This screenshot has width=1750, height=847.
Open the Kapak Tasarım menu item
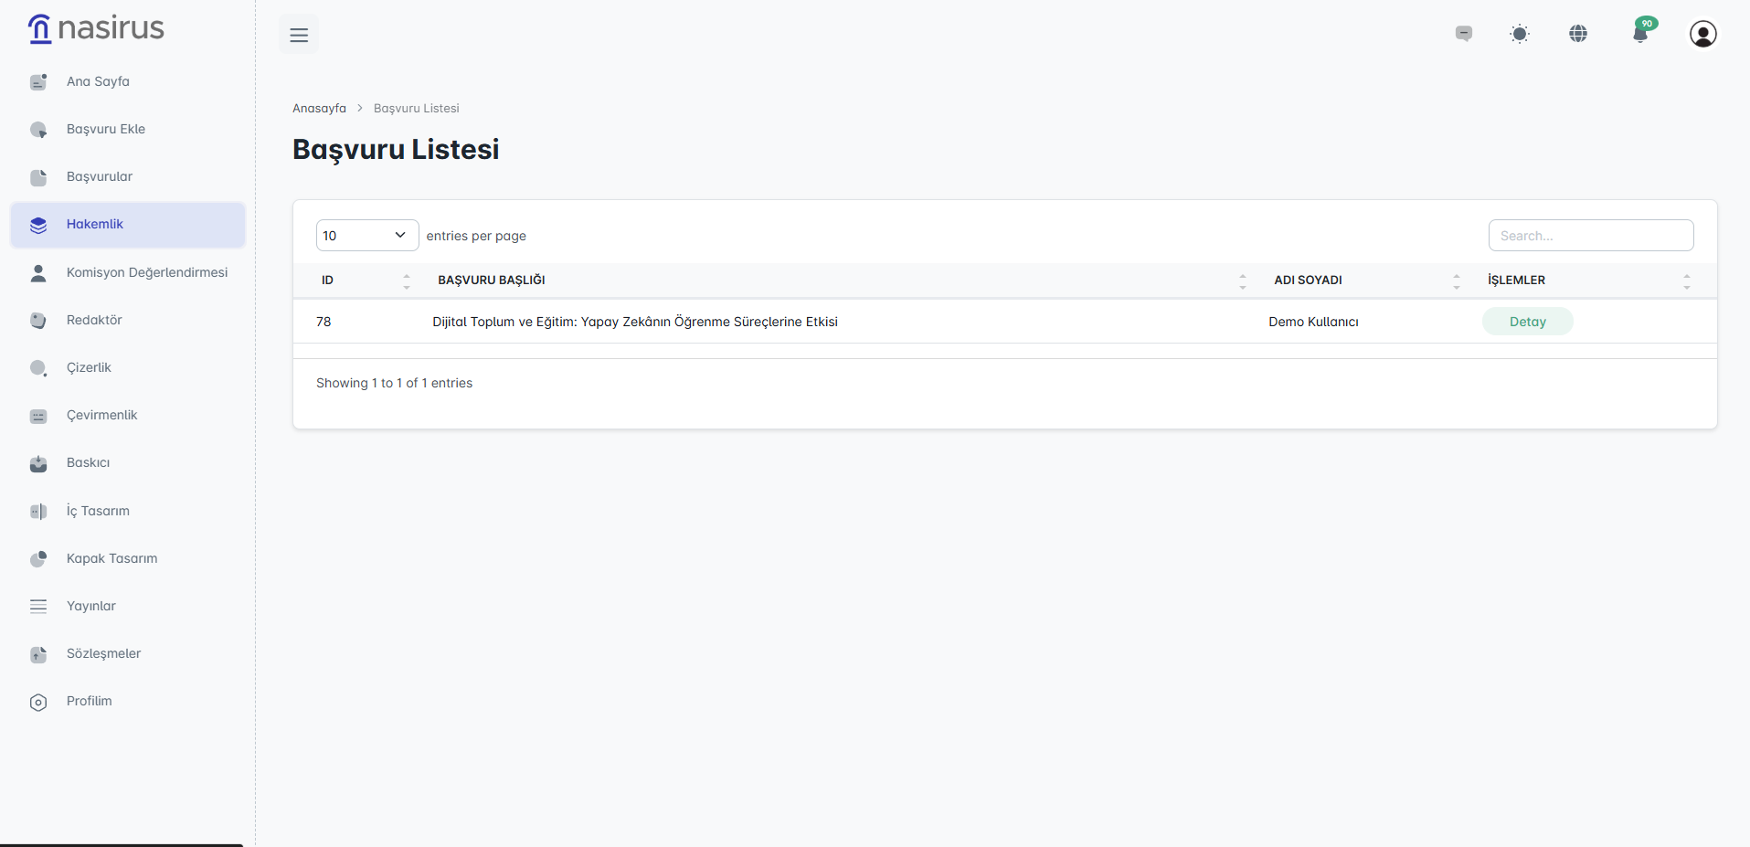tap(111, 558)
